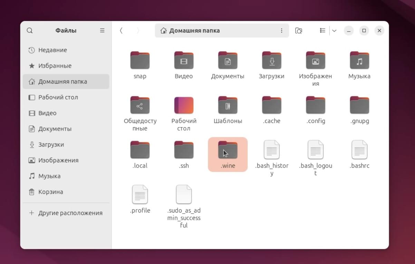Go back with the back arrow
The height and width of the screenshot is (264, 415).
(x=121, y=30)
